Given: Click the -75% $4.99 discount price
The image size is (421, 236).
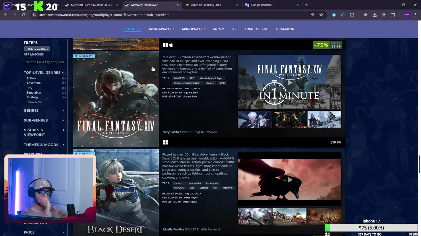Looking at the screenshot, I should (328, 45).
